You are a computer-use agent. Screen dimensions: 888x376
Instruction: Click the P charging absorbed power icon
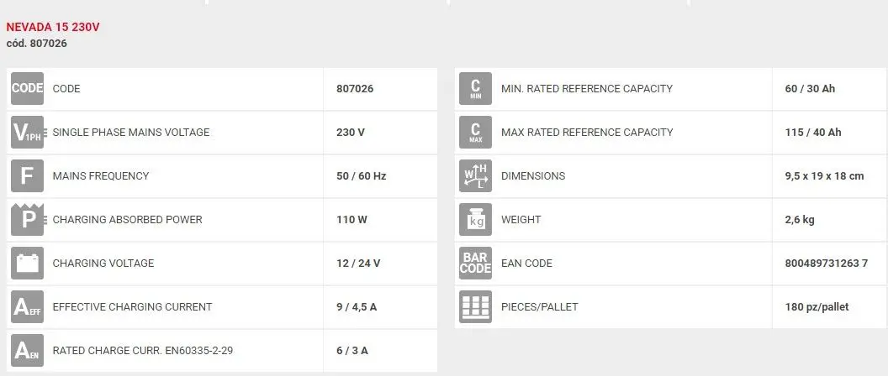[27, 219]
